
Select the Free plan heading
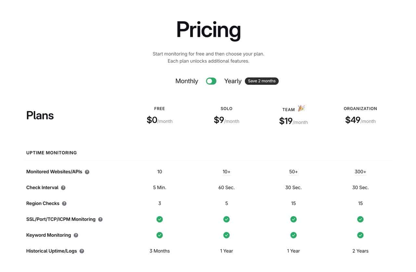tap(160, 108)
